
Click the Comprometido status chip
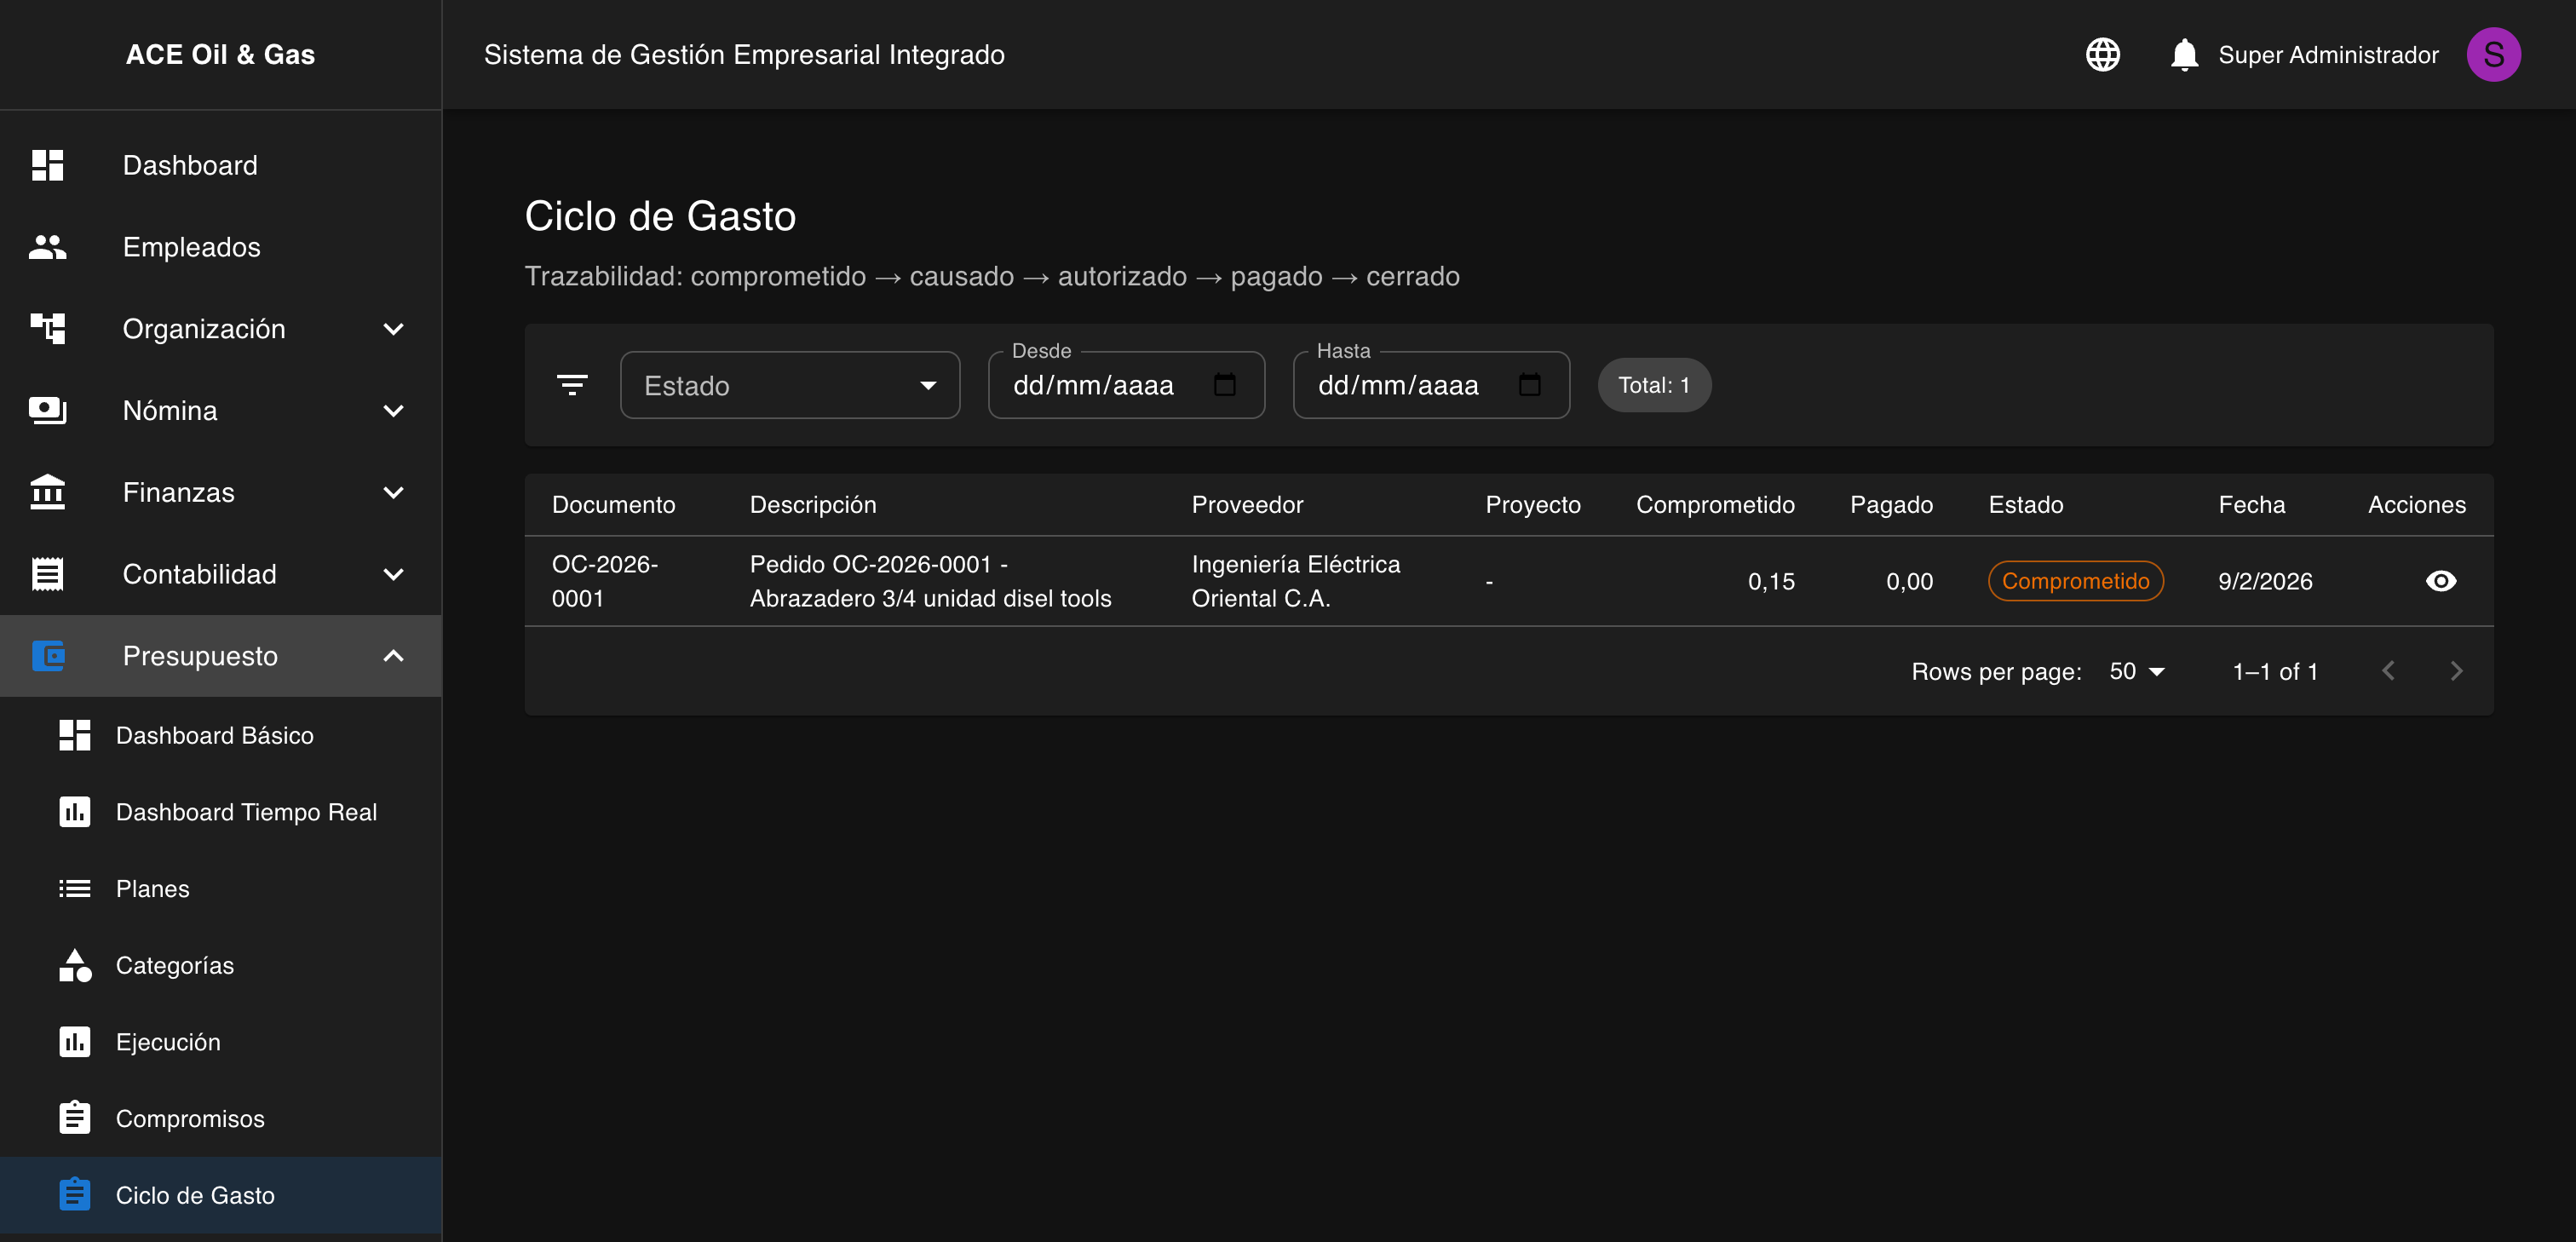2075,581
